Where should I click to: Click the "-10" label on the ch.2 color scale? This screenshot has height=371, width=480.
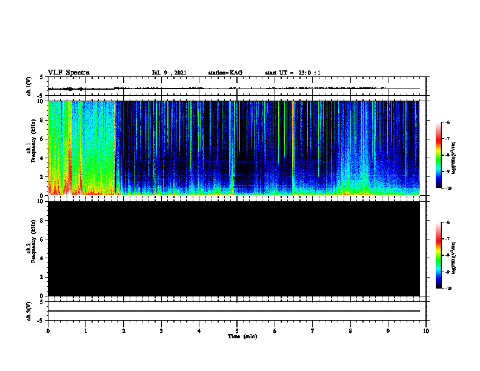tap(448, 289)
